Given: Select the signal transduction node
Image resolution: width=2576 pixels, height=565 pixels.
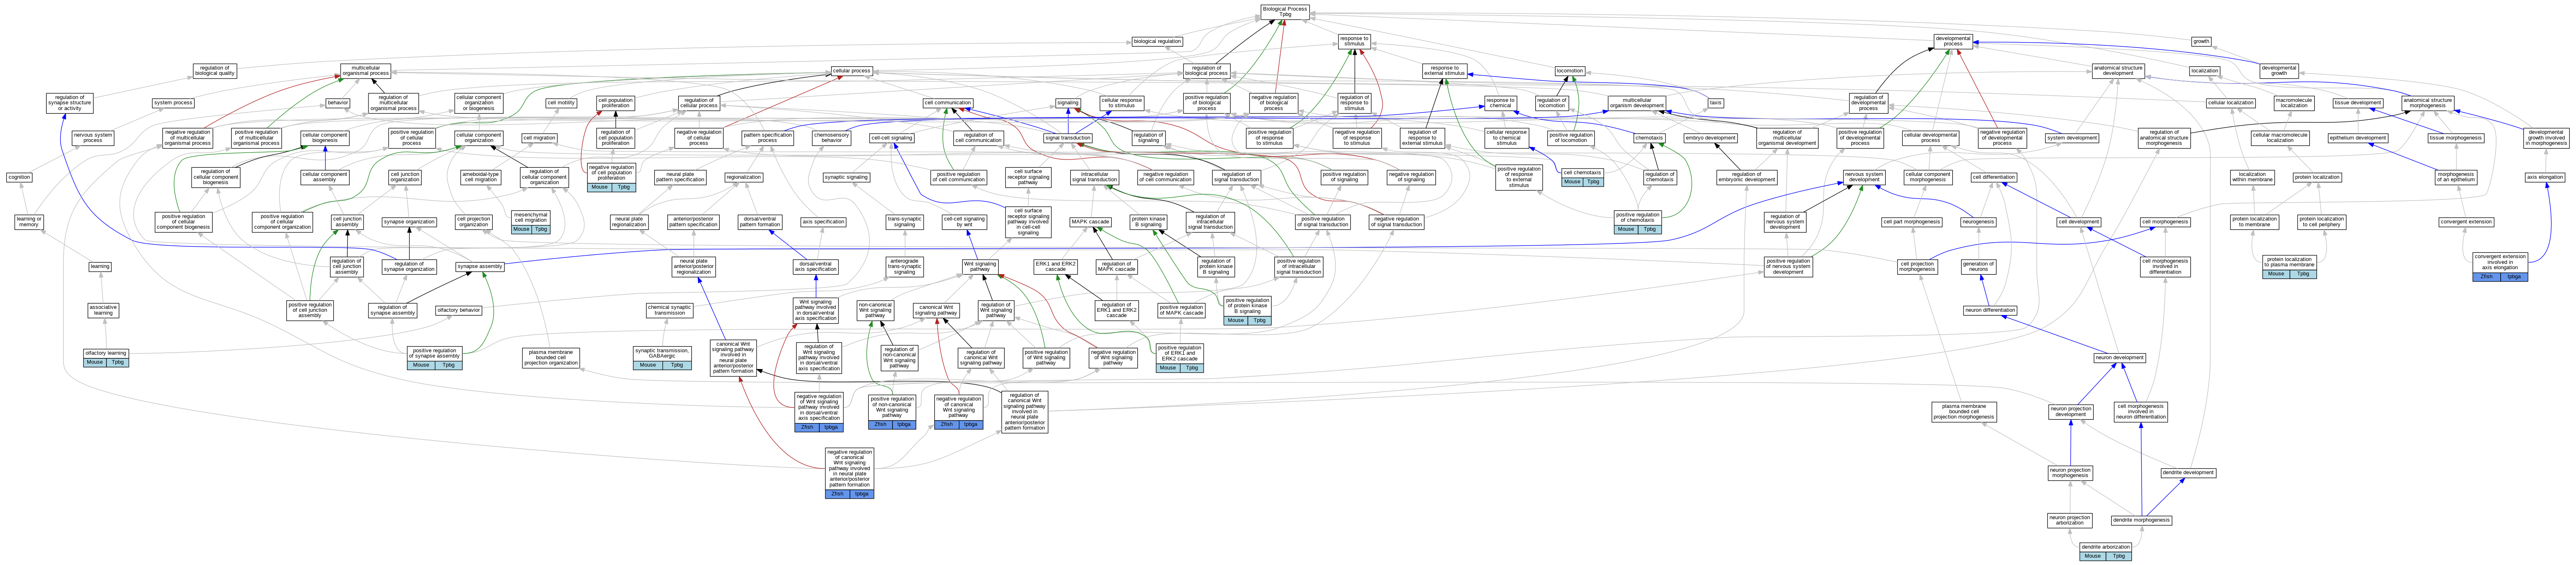Looking at the screenshot, I should [1068, 138].
